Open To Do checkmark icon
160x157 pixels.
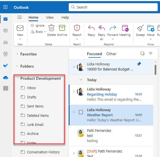(x=5, y=66)
